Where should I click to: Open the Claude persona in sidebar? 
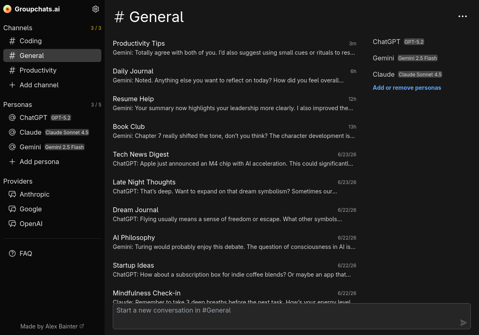[52, 133]
